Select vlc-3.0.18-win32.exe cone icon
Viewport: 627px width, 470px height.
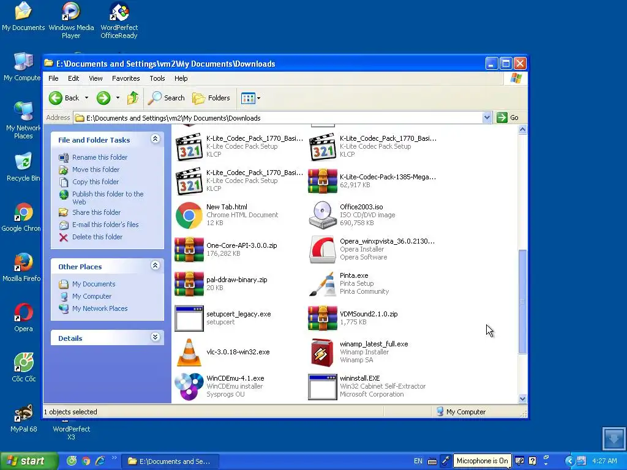tap(189, 352)
